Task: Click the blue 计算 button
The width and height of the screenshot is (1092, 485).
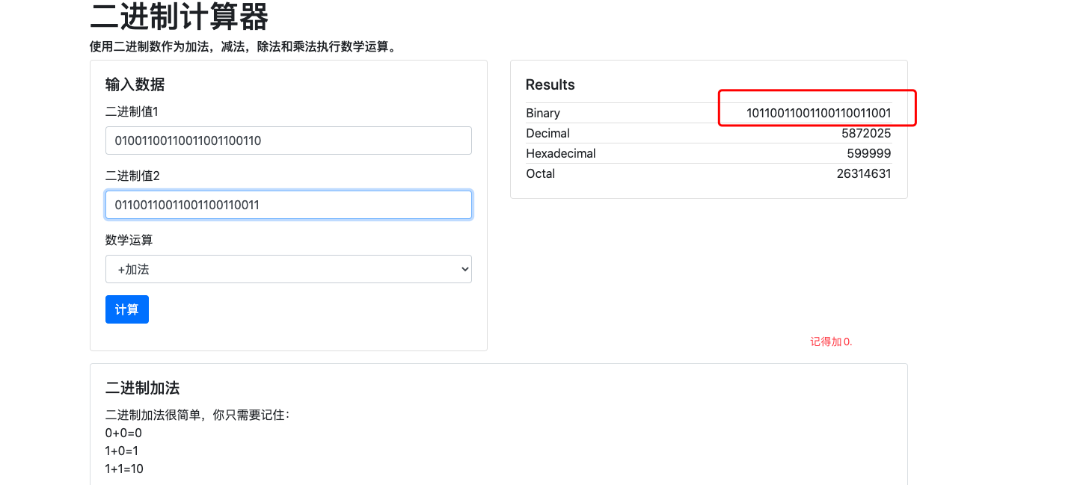Action: tap(127, 309)
